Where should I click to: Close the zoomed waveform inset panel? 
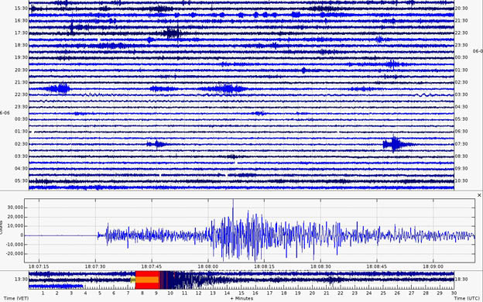click(479, 195)
